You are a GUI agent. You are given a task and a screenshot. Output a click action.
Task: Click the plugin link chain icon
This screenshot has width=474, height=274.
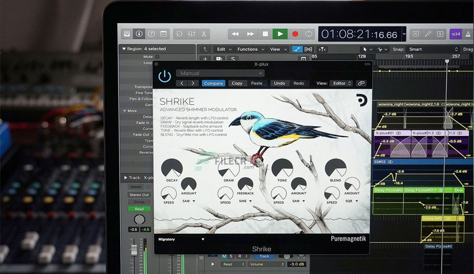[x=361, y=83]
